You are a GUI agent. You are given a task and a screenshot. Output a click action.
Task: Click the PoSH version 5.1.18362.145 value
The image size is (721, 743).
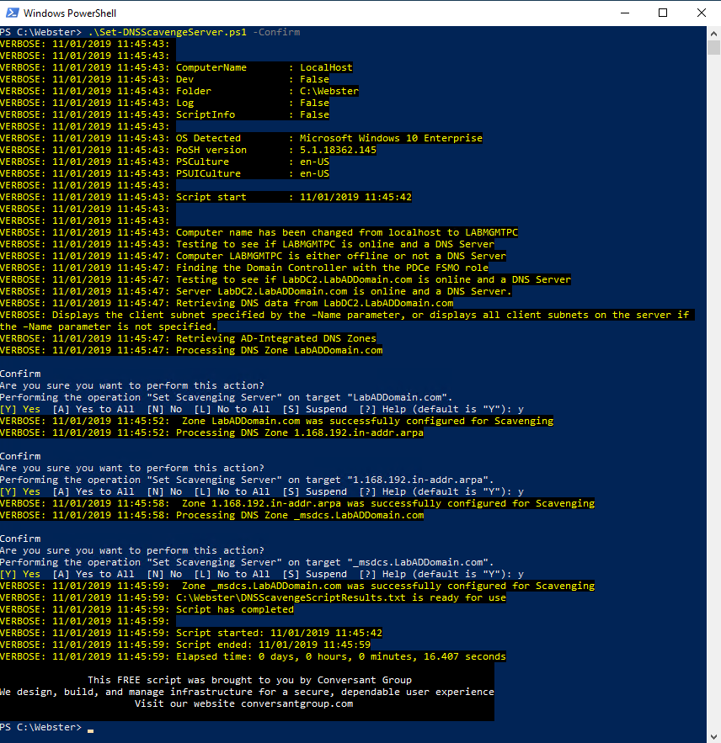pos(338,150)
